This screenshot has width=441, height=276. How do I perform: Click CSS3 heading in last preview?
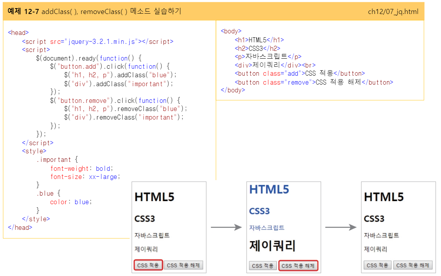click(x=374, y=219)
